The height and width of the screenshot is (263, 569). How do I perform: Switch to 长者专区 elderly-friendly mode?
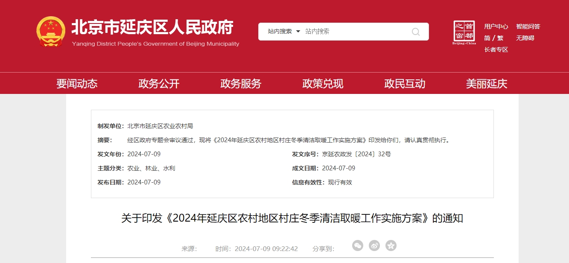[x=496, y=50]
